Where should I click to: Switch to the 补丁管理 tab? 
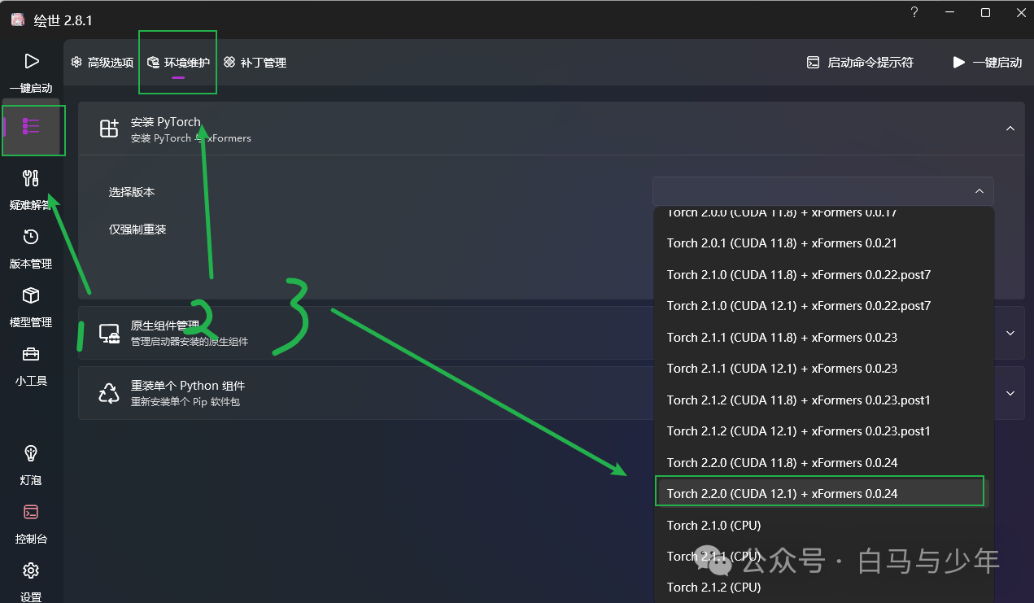coord(255,63)
